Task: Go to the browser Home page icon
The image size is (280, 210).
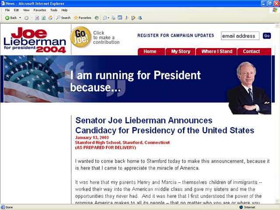Action: pyautogui.click(x=51, y=18)
